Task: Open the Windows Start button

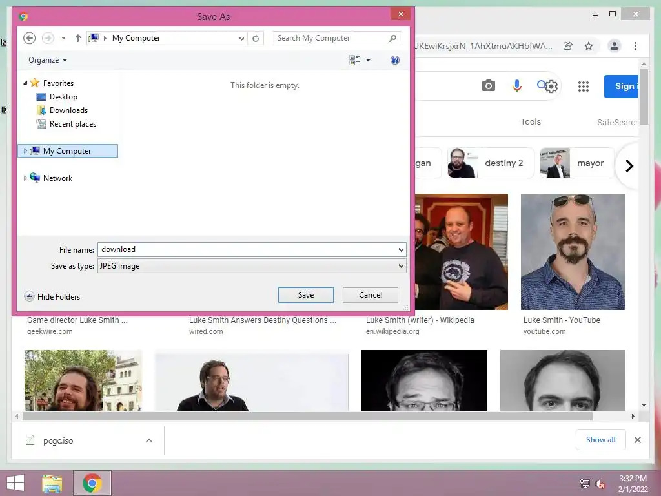Action: click(x=15, y=483)
